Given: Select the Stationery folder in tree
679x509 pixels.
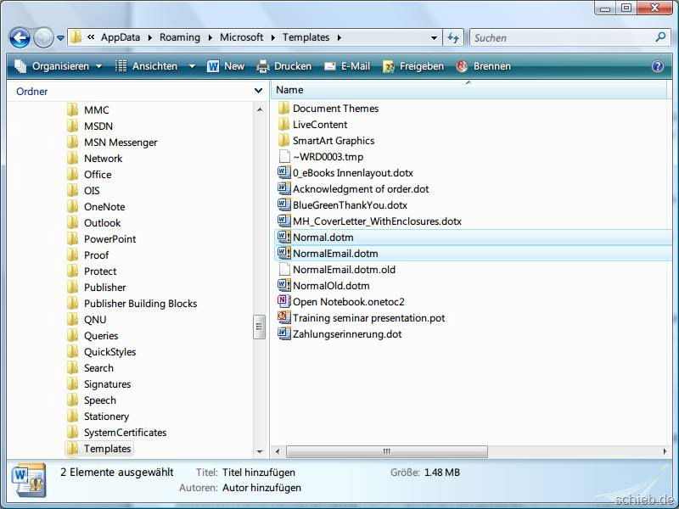Looking at the screenshot, I should click(x=98, y=417).
